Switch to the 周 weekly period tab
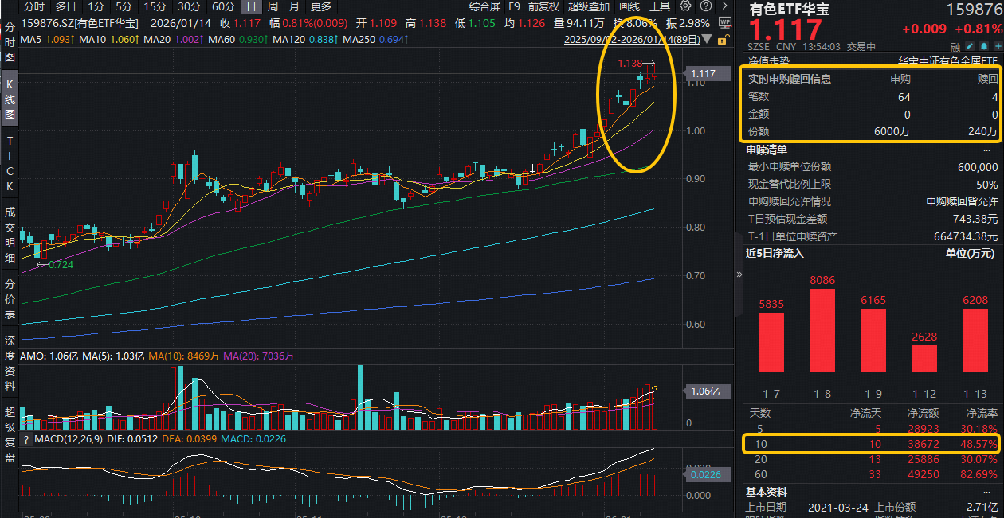This screenshot has width=1004, height=518. coord(273,6)
